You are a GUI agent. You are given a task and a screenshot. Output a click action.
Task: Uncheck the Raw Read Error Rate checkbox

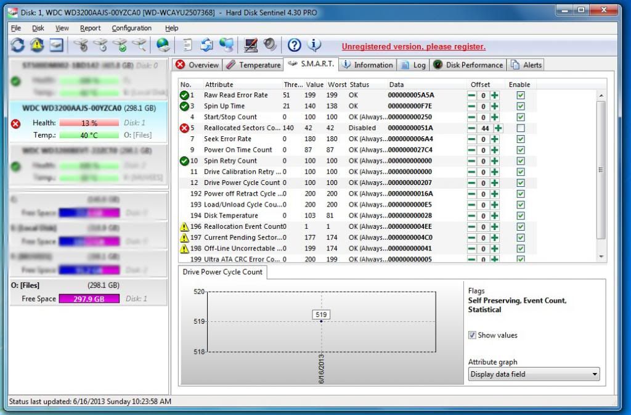pos(521,96)
